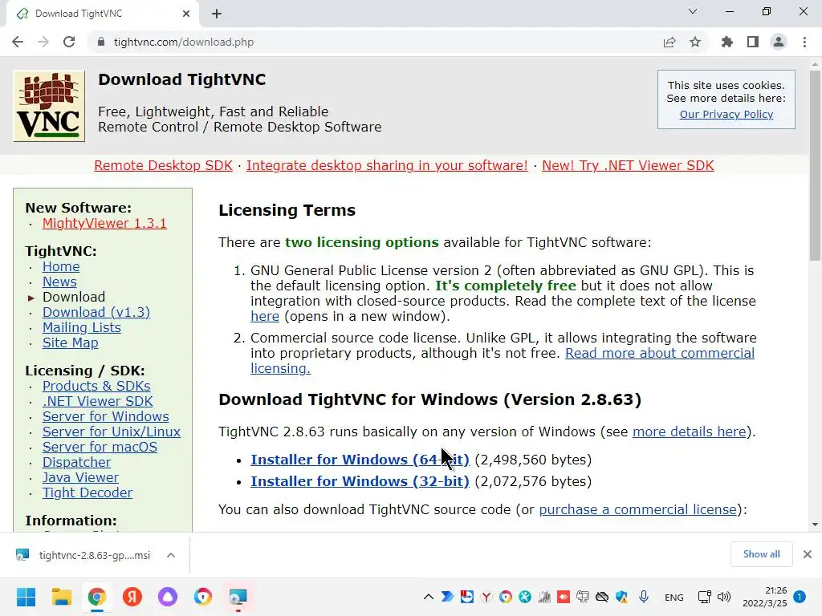
Task: Switch ENG input language
Action: (673, 597)
